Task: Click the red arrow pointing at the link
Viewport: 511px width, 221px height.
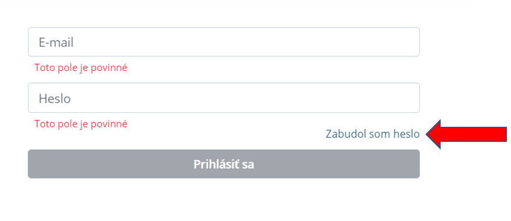Action: (x=466, y=134)
